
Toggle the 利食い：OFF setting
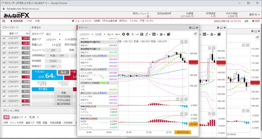(57, 55)
